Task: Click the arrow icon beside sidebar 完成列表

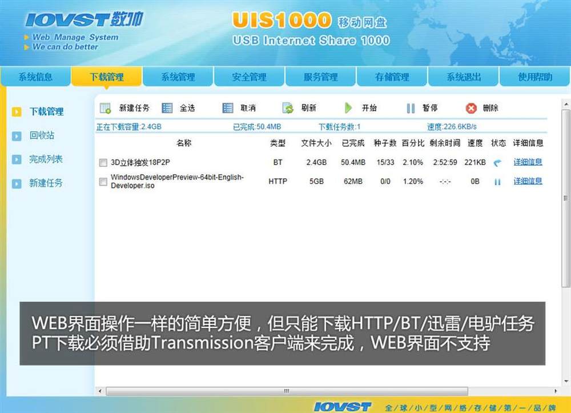Action: point(17,159)
